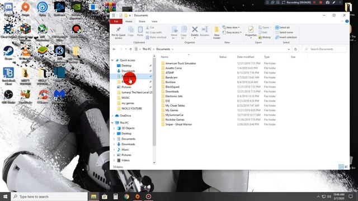Sort by the Name column header
Image resolution: width=358 pixels, height=201 pixels.
pos(189,57)
